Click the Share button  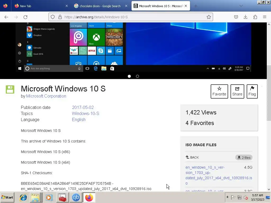tap(237, 91)
